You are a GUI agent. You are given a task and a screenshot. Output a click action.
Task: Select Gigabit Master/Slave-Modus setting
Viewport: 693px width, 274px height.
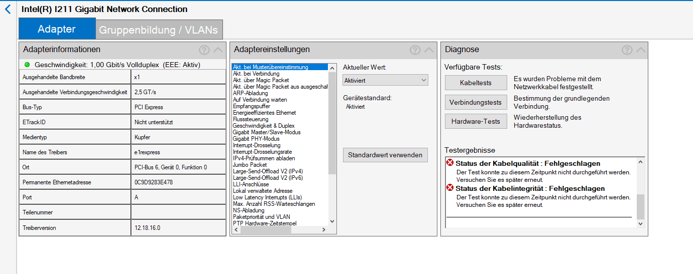point(280,132)
